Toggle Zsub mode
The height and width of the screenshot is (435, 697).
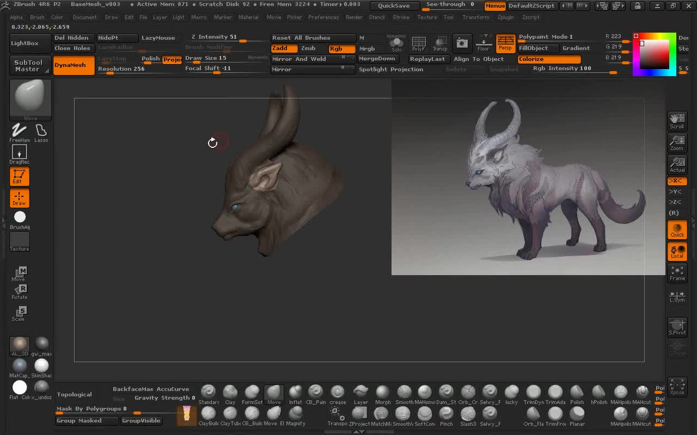[311, 48]
